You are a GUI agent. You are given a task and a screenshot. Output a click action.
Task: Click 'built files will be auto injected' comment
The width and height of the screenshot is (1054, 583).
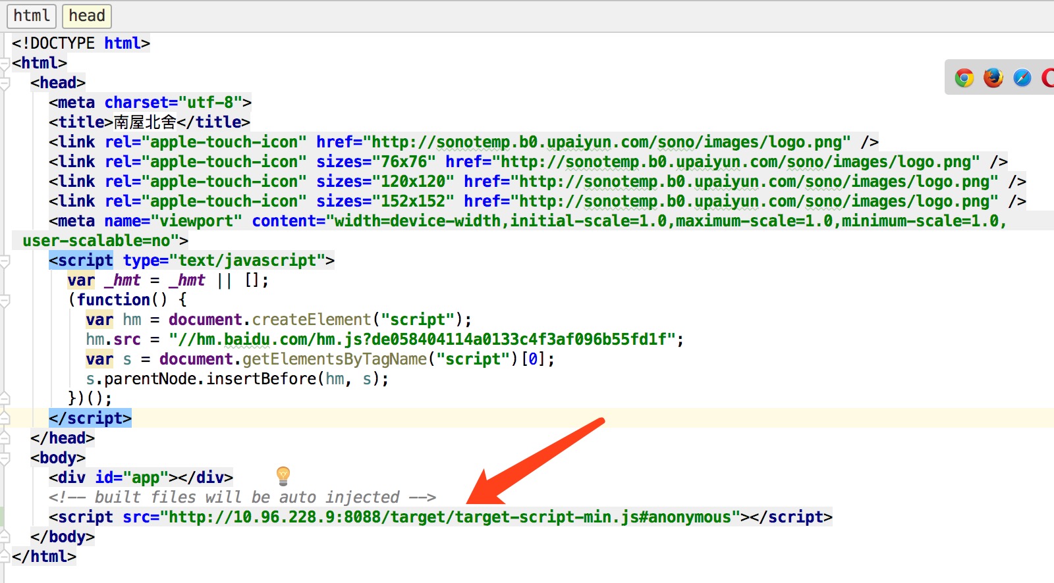(247, 497)
